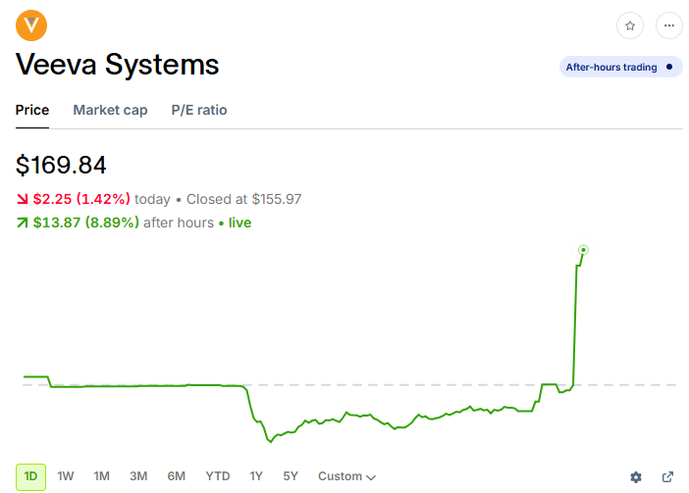Click the 'Closed at $155.97' text
Viewport: 689px width, 493px height.
pos(243,199)
